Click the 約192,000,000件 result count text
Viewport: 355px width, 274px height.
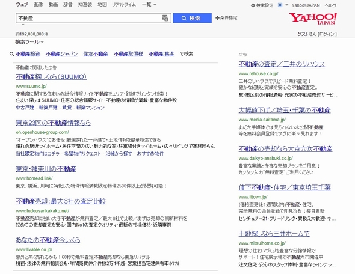[32, 34]
